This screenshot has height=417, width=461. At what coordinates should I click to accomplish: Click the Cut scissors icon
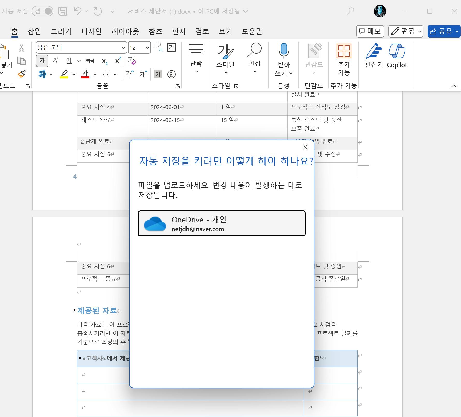[x=21, y=48]
